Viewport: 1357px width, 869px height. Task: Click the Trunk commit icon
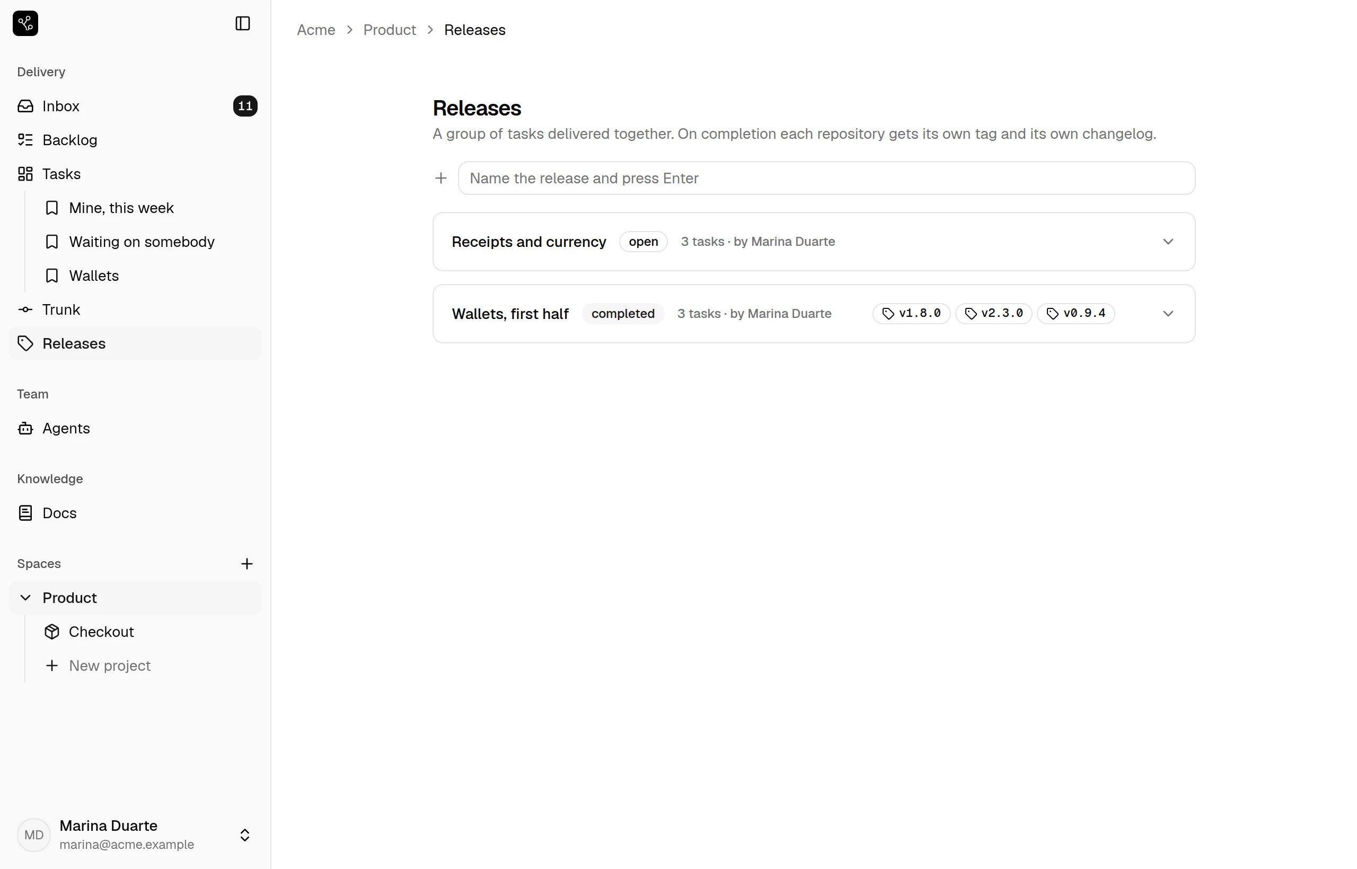25,309
